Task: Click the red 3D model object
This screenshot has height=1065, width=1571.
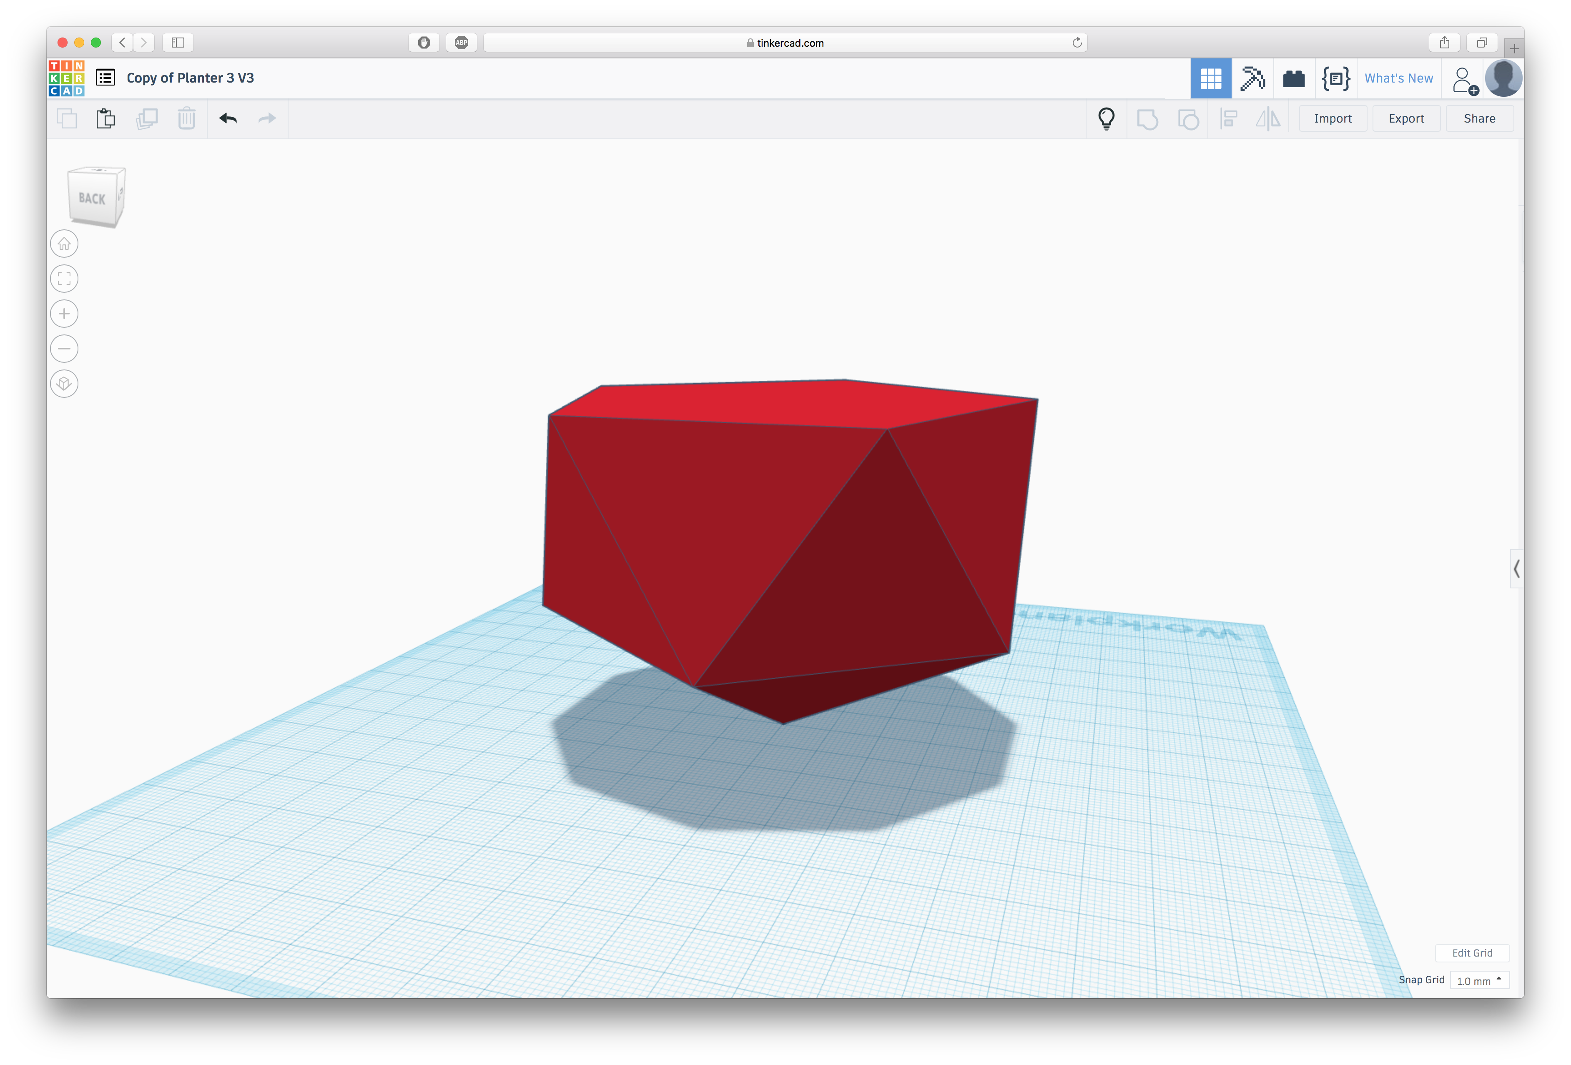Action: 784,535
